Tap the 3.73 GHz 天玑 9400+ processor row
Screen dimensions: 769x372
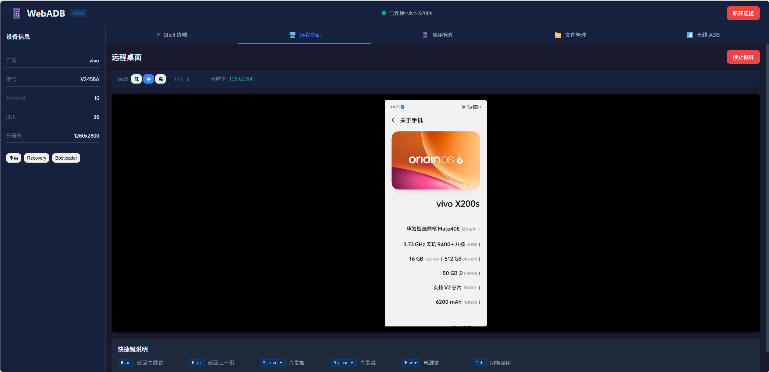pyautogui.click(x=441, y=244)
